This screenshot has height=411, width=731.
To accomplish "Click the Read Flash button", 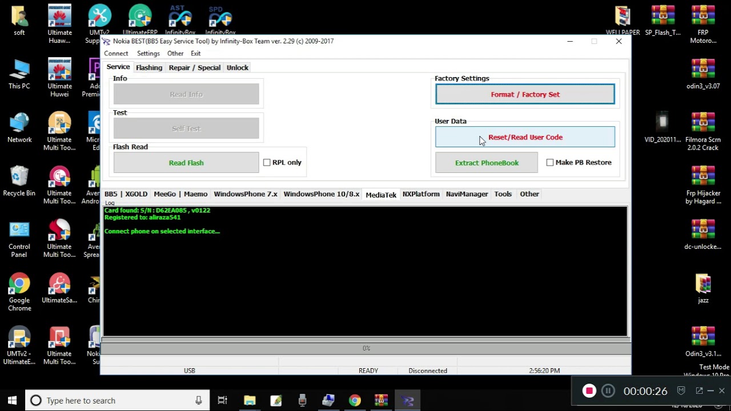I will tap(186, 163).
